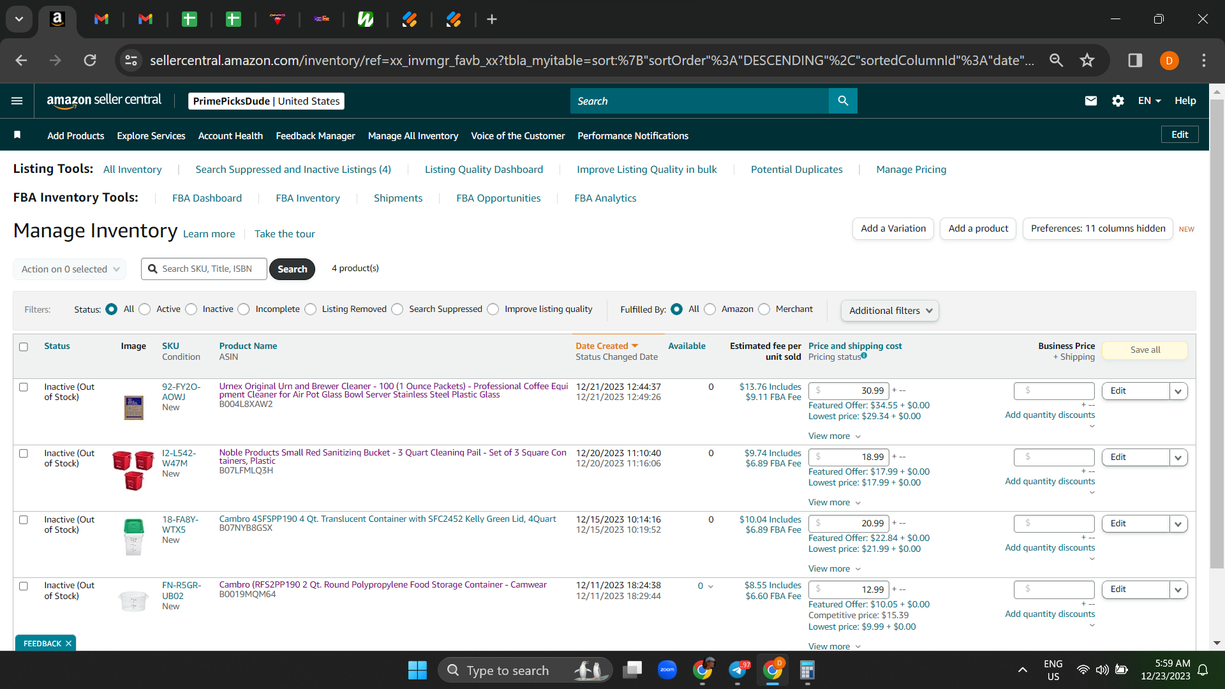Image resolution: width=1225 pixels, height=689 pixels.
Task: Click the taskbar Wi-Fi icon
Action: click(x=1083, y=670)
